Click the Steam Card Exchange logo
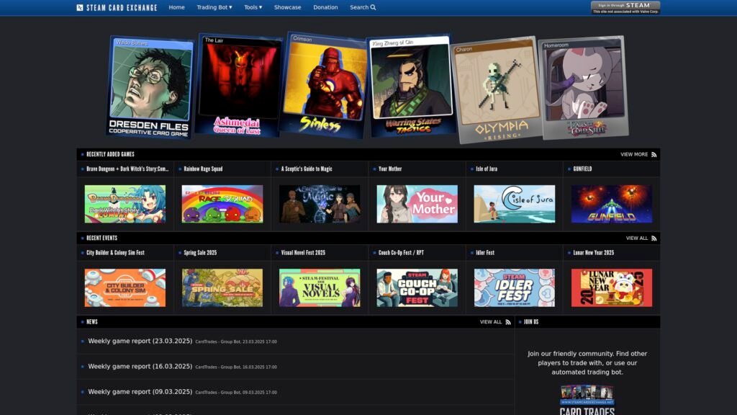The height and width of the screenshot is (415, 737). pyautogui.click(x=117, y=7)
